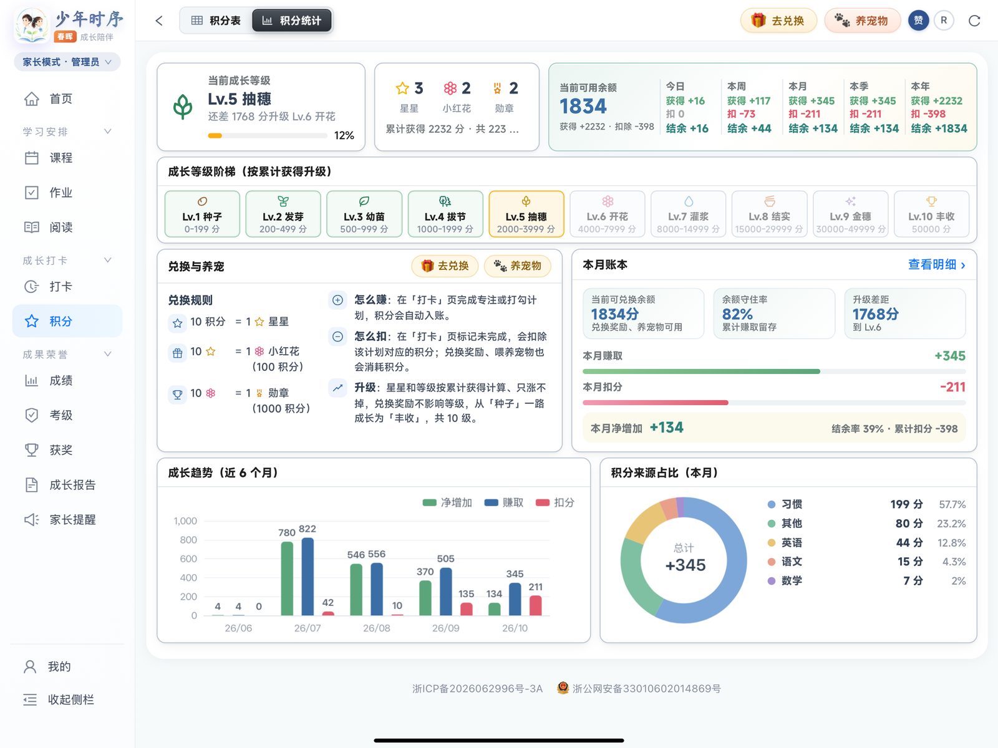Click the 当前可用余额 1834 figure

coord(583,107)
